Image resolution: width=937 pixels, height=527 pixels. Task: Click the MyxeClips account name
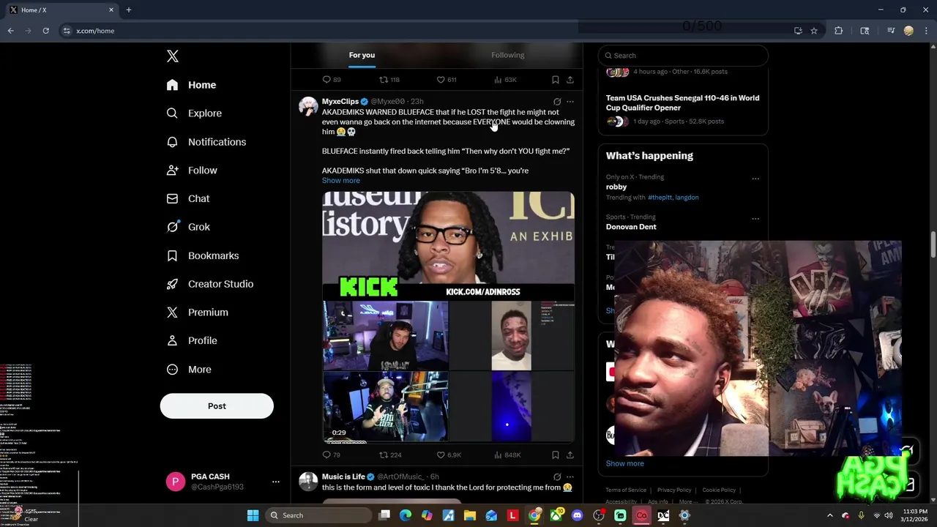coord(340,102)
